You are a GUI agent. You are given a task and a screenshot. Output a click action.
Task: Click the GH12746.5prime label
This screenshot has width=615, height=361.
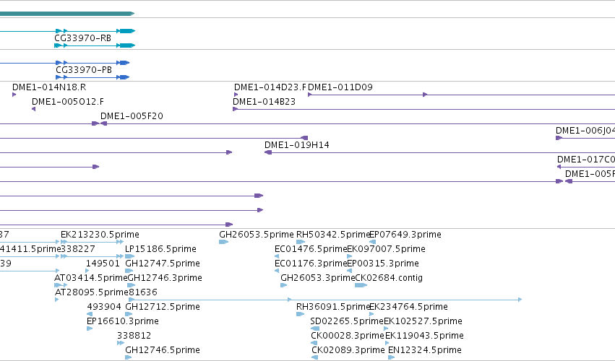163,350
